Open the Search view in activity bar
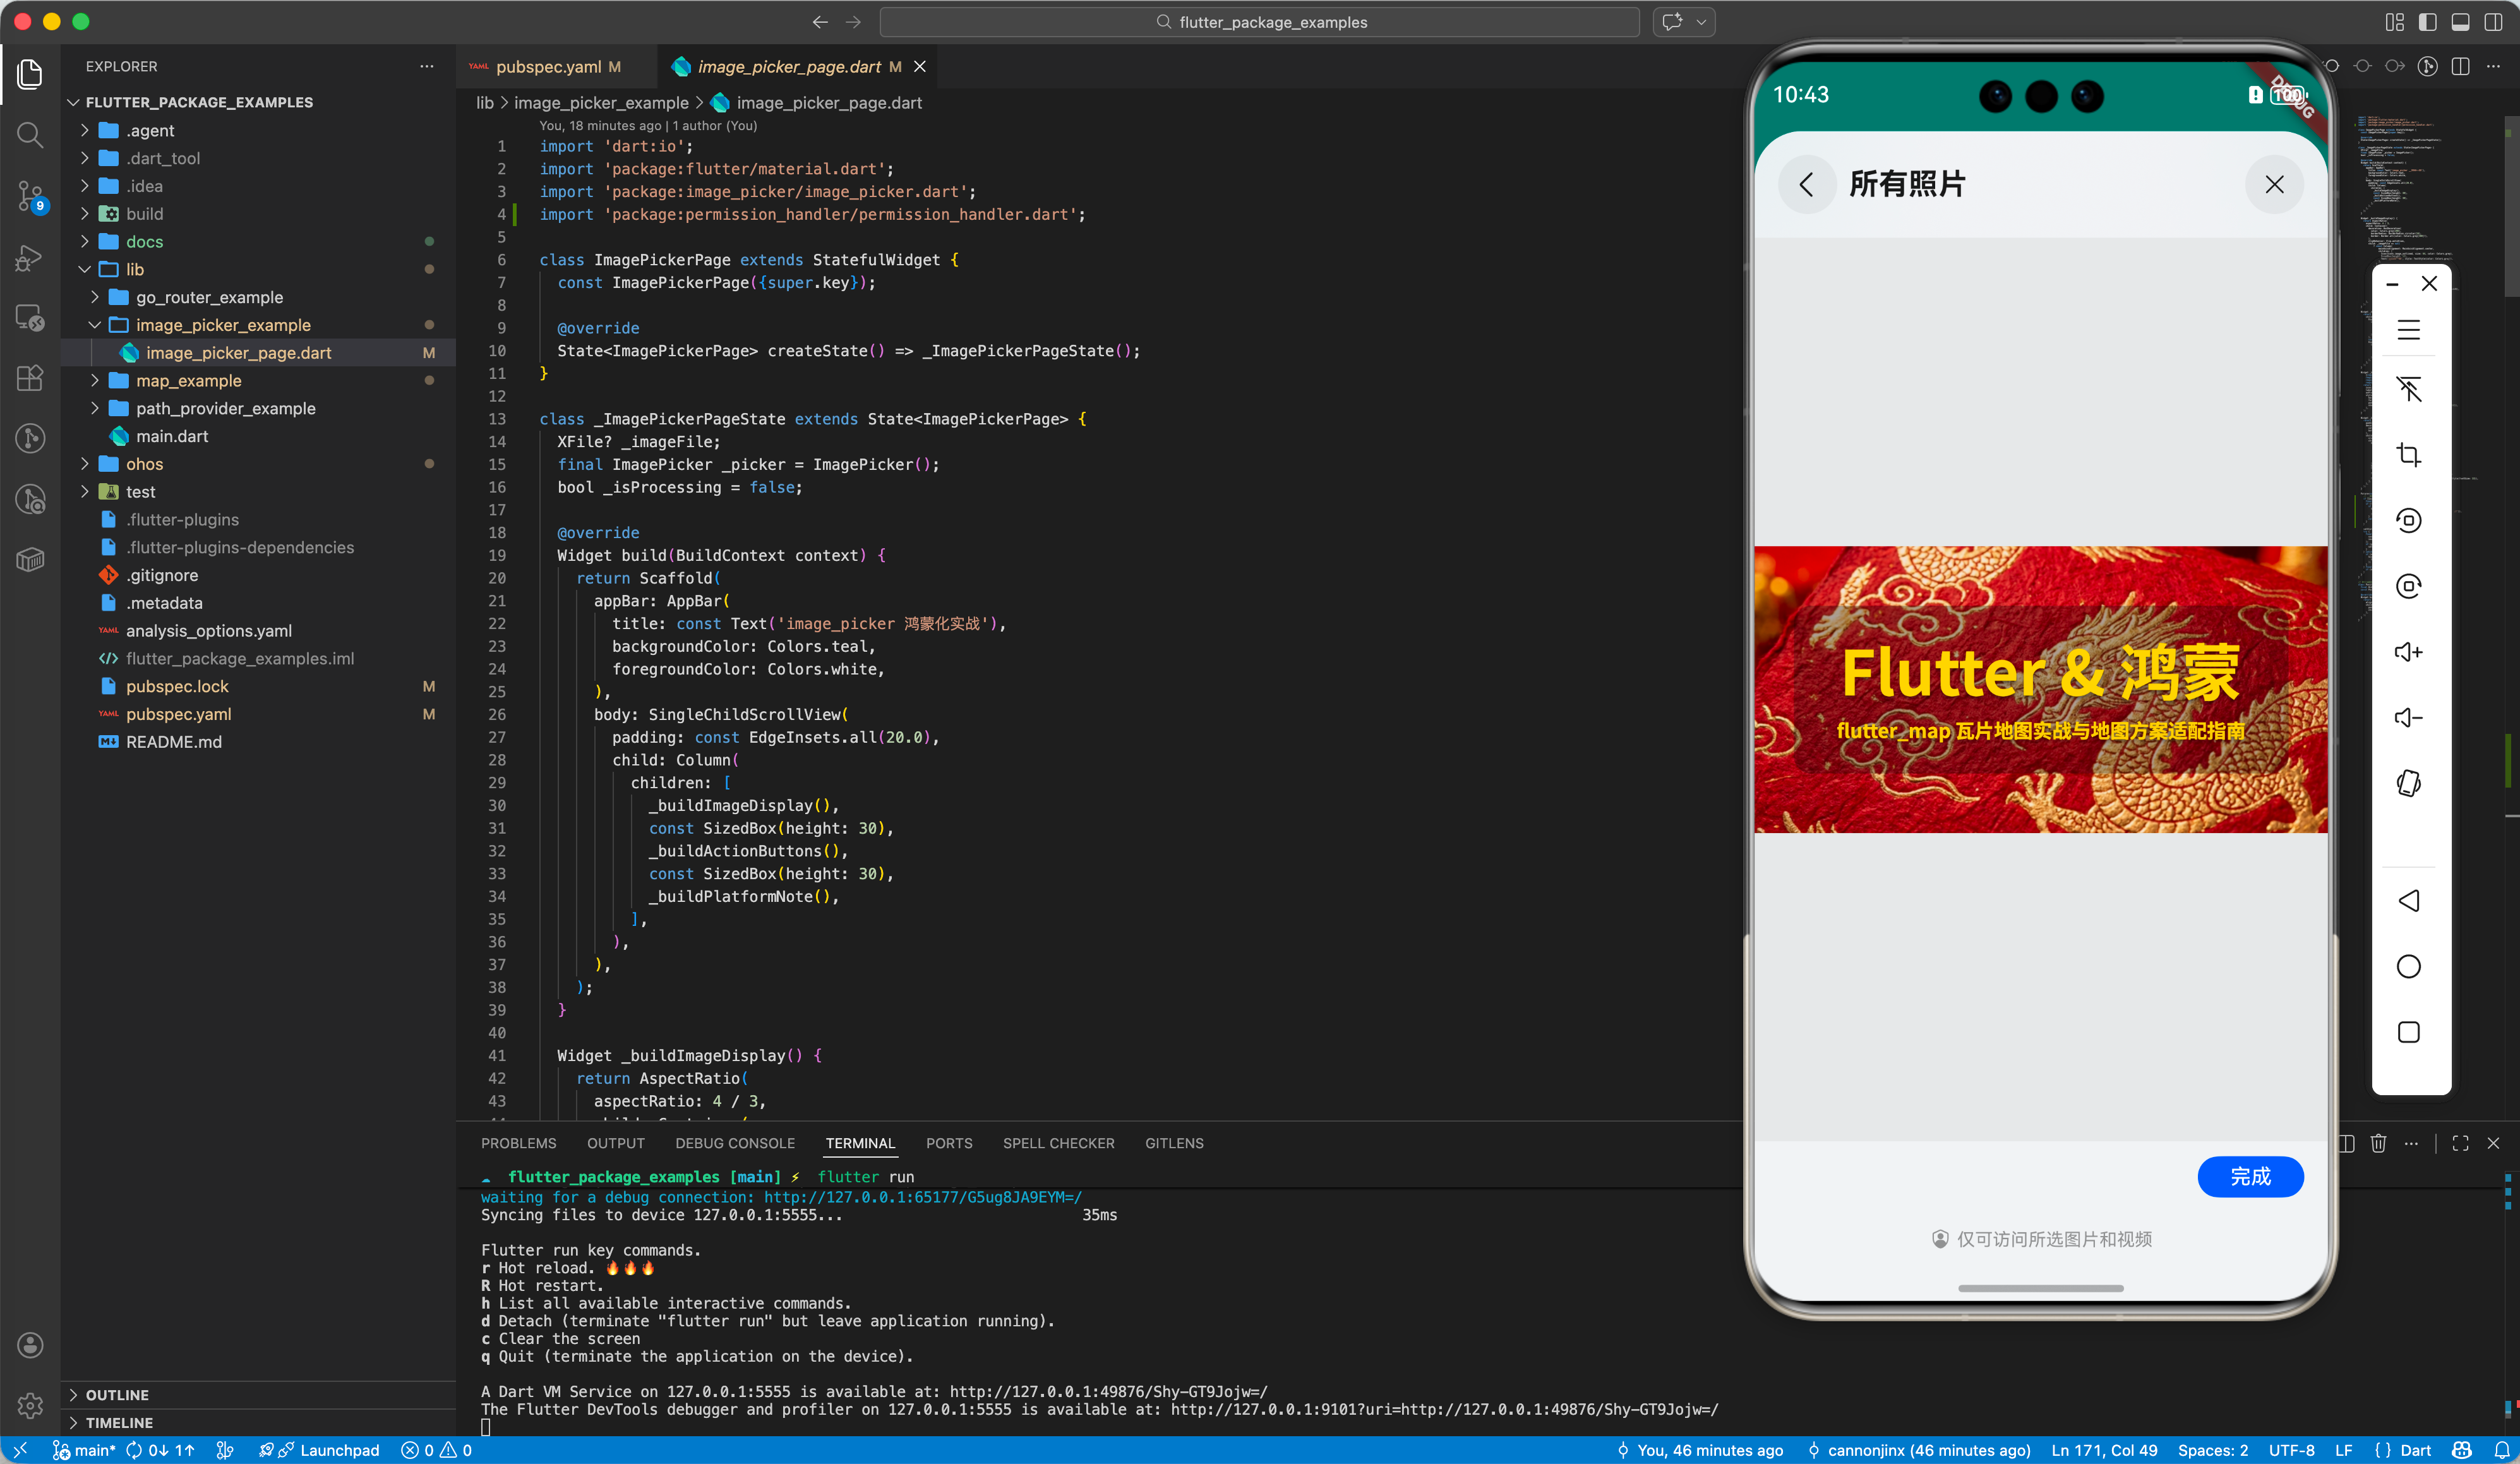2520x1464 pixels. pyautogui.click(x=30, y=134)
